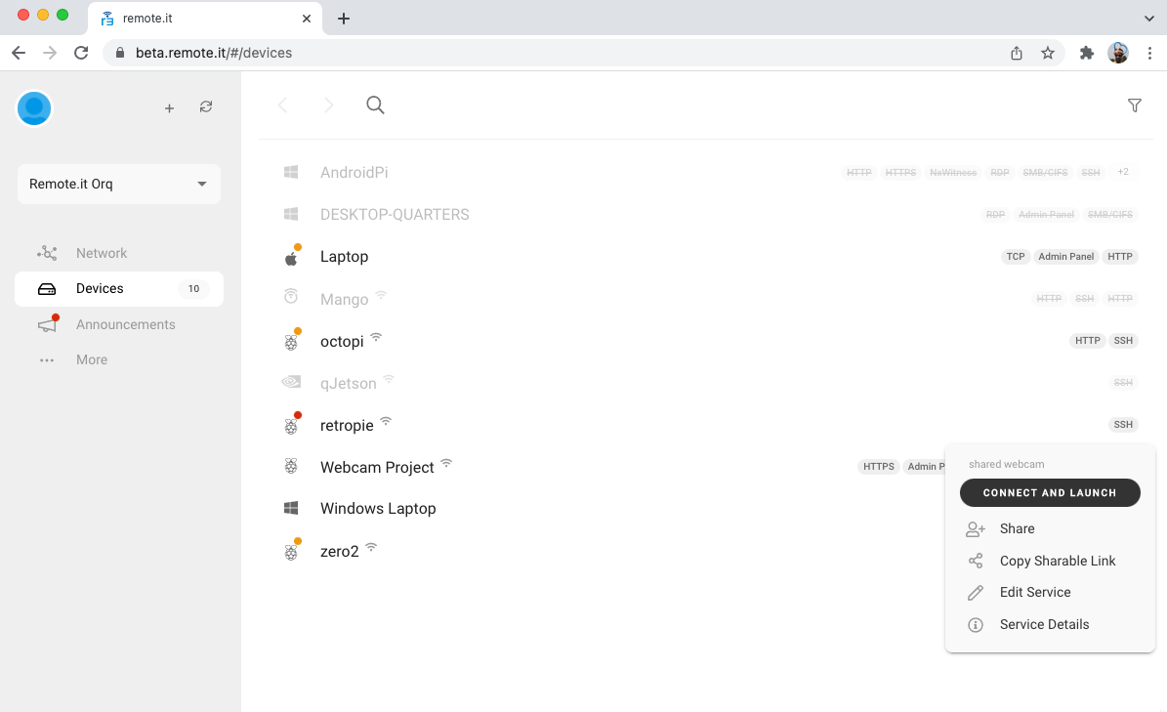Viewport: 1167px width, 712px height.
Task: Add a device with the plus icon
Action: click(x=169, y=108)
